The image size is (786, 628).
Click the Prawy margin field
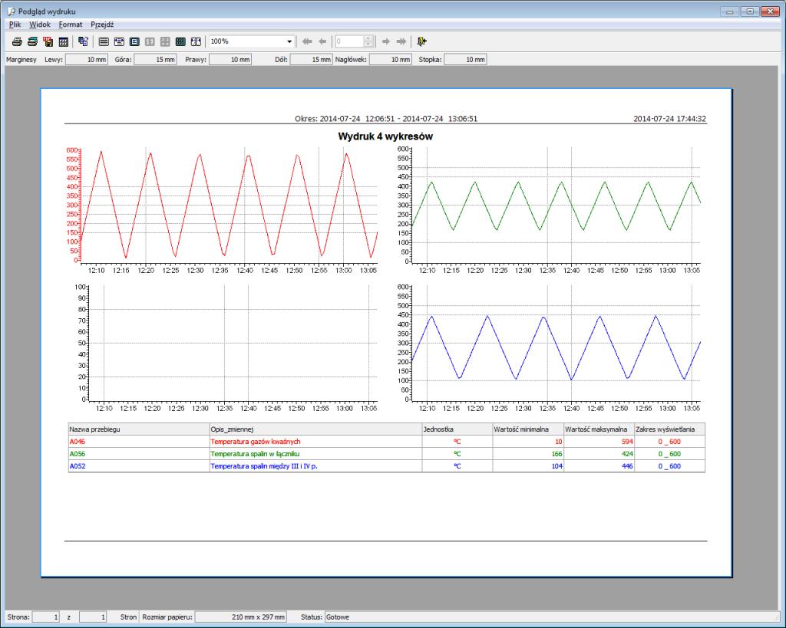[230, 60]
